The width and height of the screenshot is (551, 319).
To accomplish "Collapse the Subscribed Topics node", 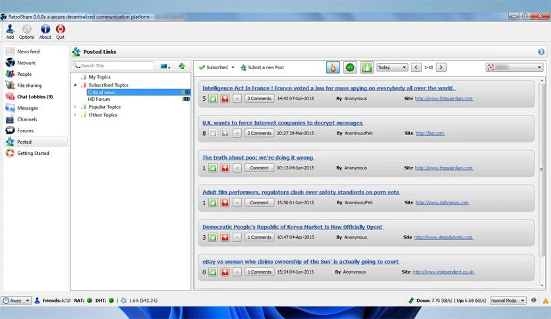I will 75,85.
